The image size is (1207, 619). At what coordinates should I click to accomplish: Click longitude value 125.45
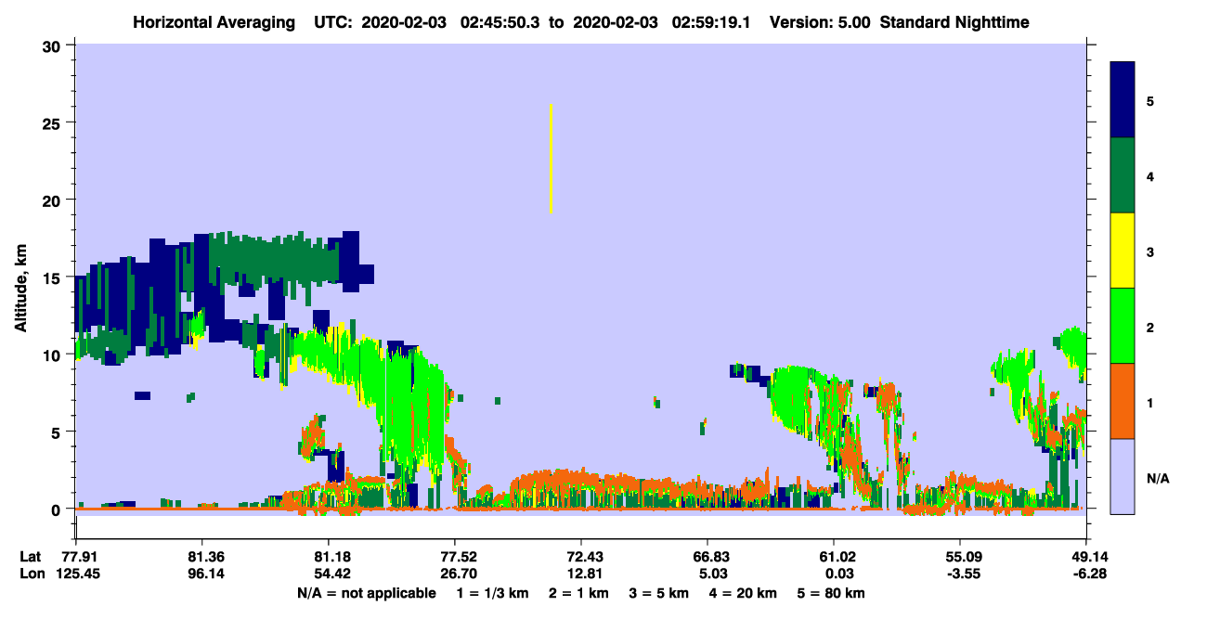pos(76,574)
